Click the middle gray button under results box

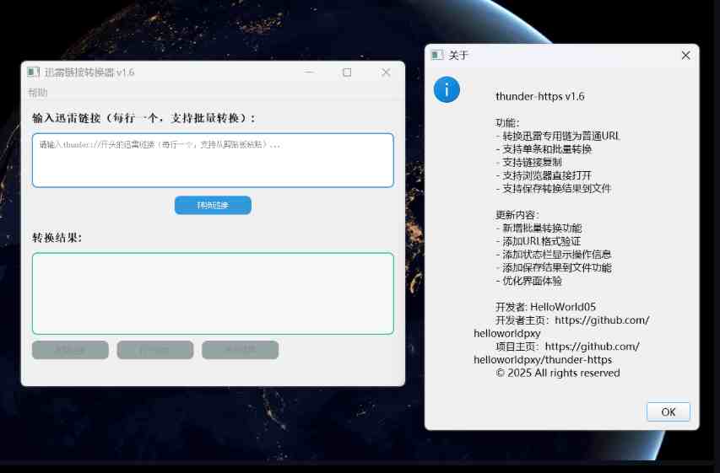(x=155, y=350)
